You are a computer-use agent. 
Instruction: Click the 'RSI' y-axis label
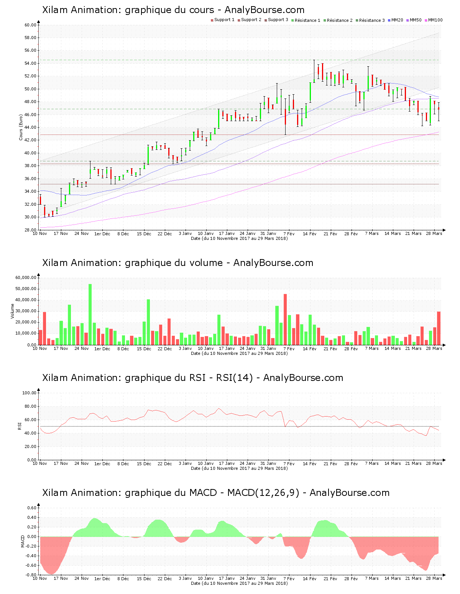tap(20, 426)
